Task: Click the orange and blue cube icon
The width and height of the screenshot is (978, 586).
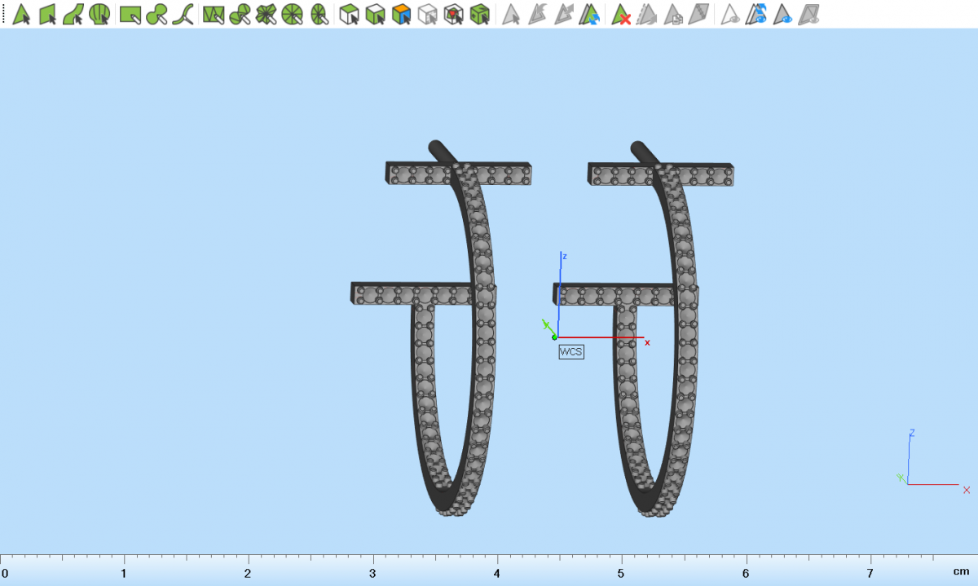Action: point(400,14)
